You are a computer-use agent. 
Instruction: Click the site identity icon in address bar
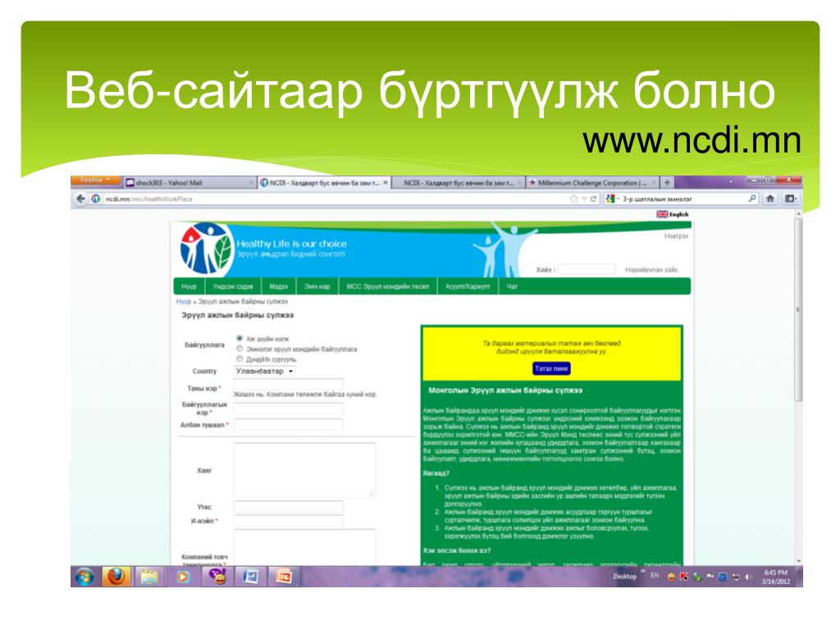coord(95,199)
